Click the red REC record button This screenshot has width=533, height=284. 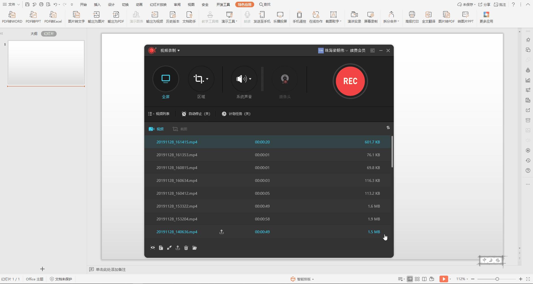(x=350, y=81)
